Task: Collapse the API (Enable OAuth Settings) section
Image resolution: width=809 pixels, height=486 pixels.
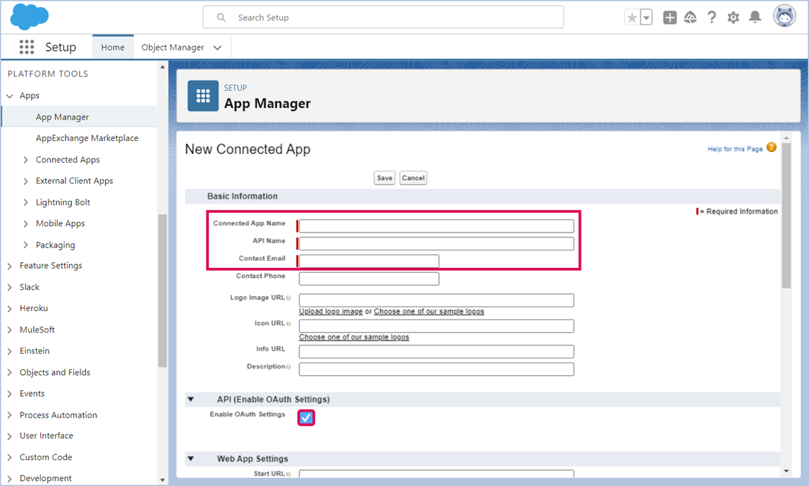Action: click(191, 400)
